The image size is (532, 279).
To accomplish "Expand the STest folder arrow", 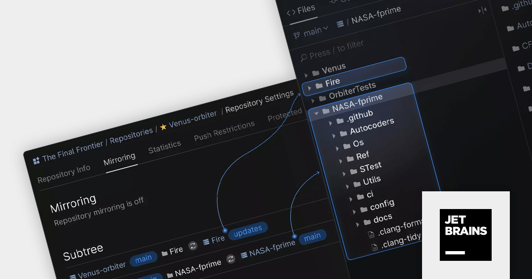I will point(344,174).
